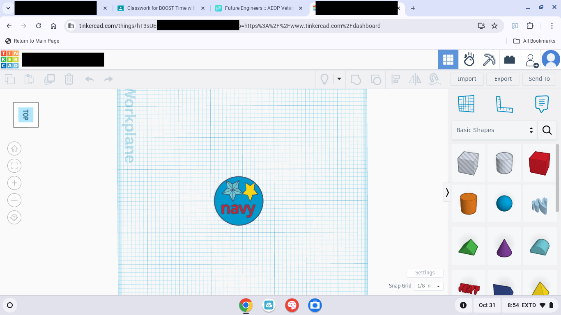Click the Undo arrow
Viewport: 561px width, 315px height.
tap(90, 79)
